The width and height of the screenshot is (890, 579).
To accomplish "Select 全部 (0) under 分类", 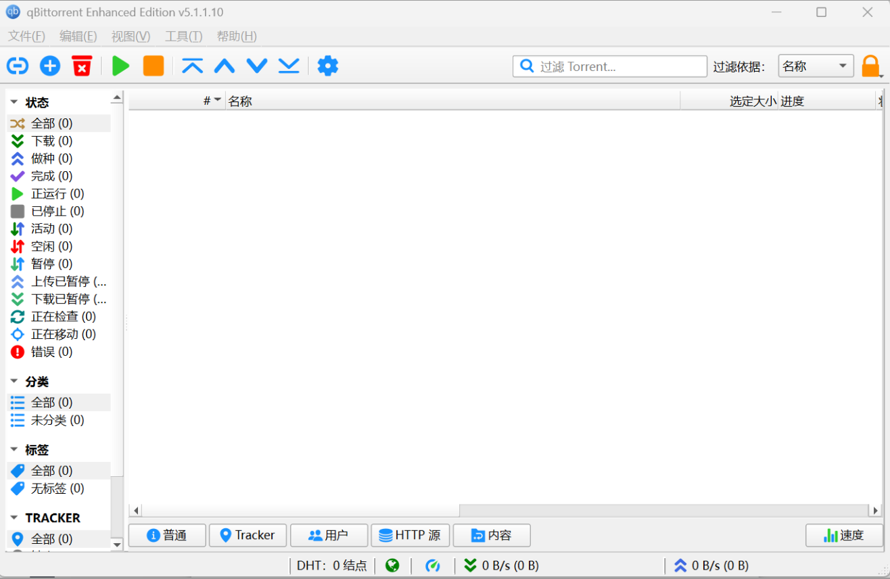I will [x=59, y=402].
